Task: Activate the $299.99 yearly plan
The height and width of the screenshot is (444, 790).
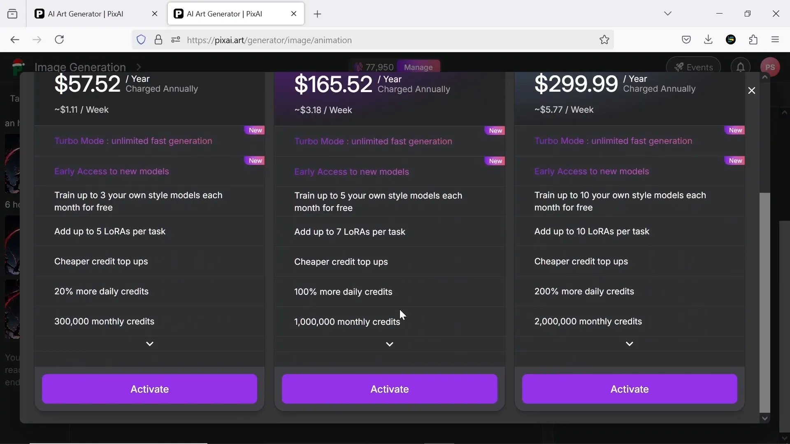Action: 630,389
